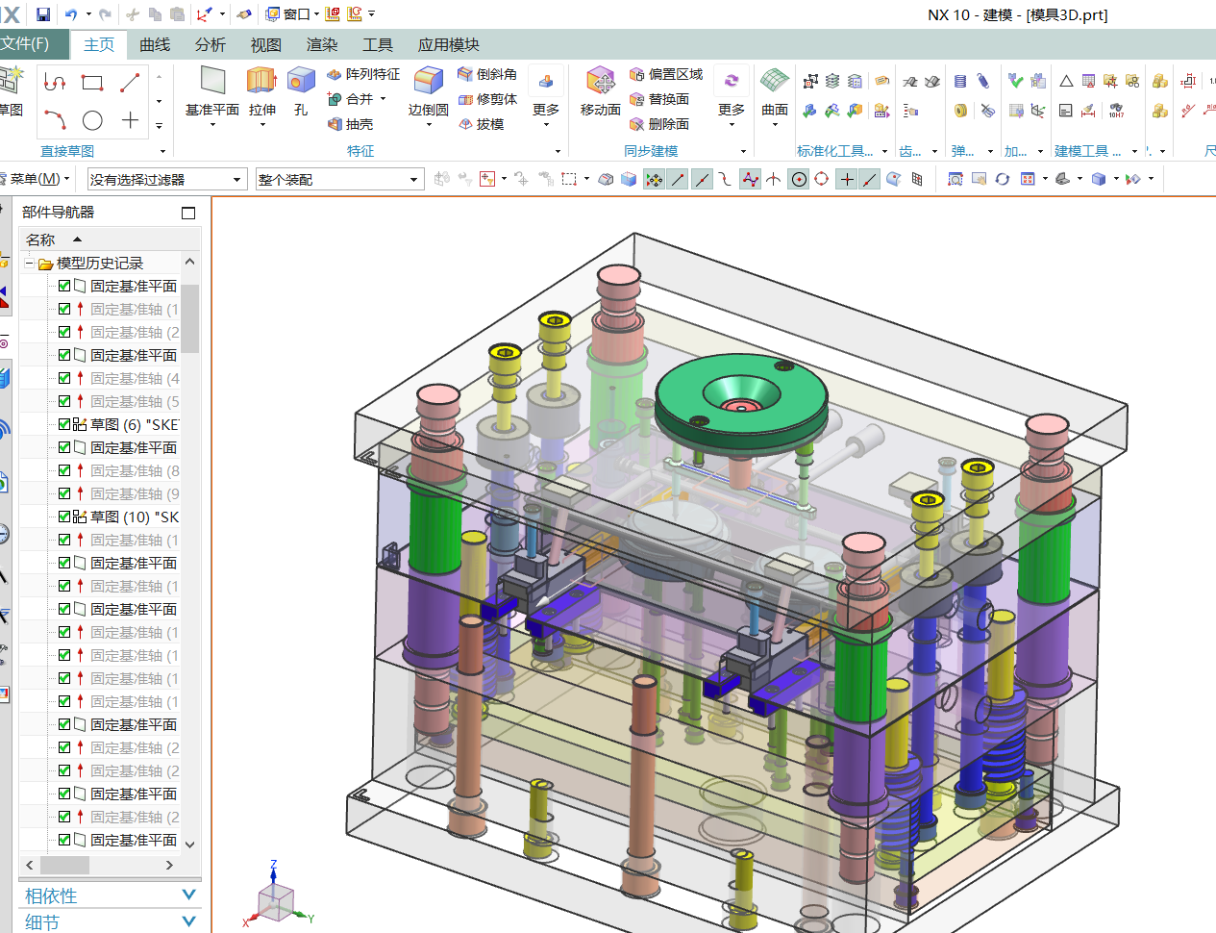Select the Circle sketch tool

click(92, 120)
